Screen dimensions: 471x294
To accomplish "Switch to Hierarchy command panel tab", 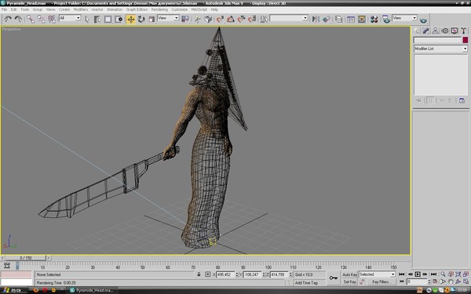I will click(x=435, y=31).
